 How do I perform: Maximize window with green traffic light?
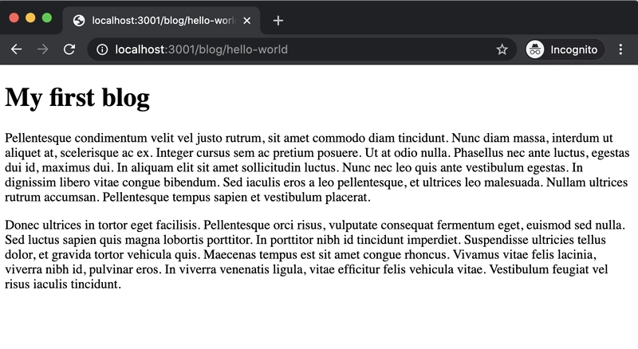(47, 18)
